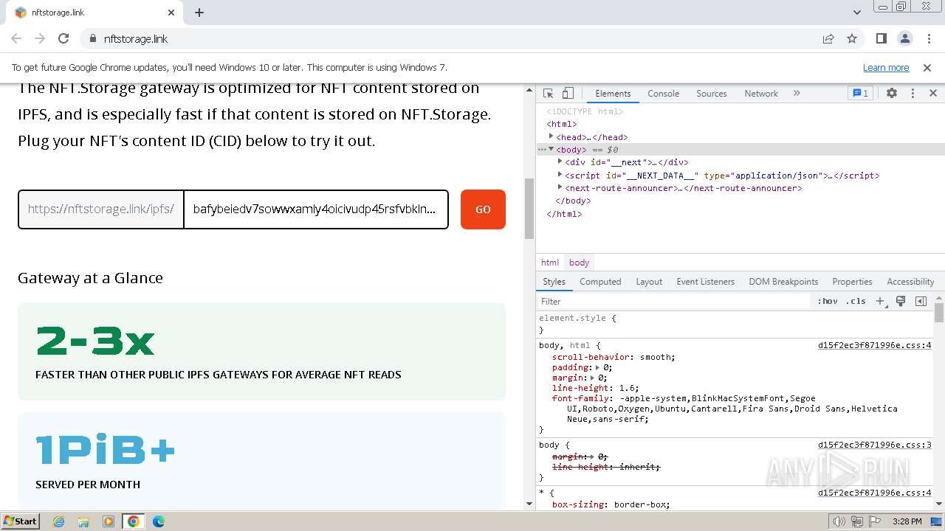This screenshot has height=531, width=945.
Task: Open d15f2ec3f871996e.css:3 source link
Action: coord(874,445)
